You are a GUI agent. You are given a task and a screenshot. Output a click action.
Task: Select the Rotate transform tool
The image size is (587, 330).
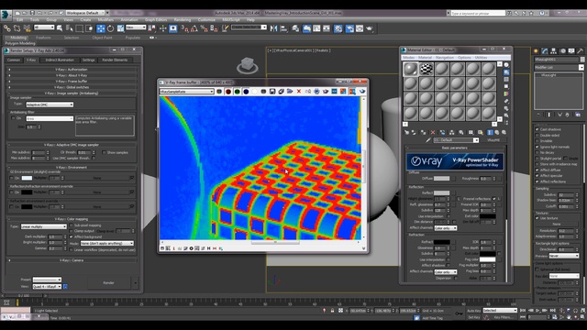(x=110, y=28)
